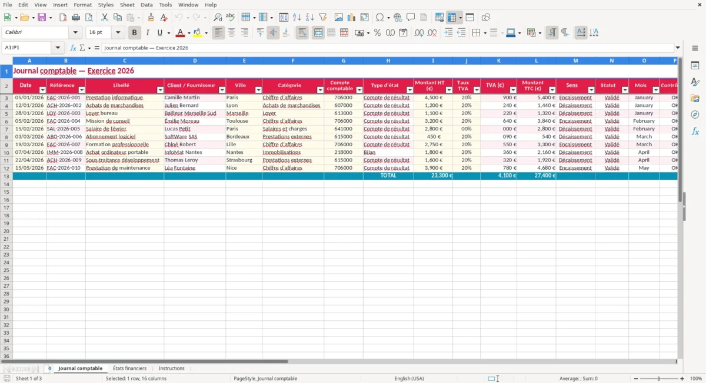Open the Statut column filter dropdown

[x=625, y=90]
